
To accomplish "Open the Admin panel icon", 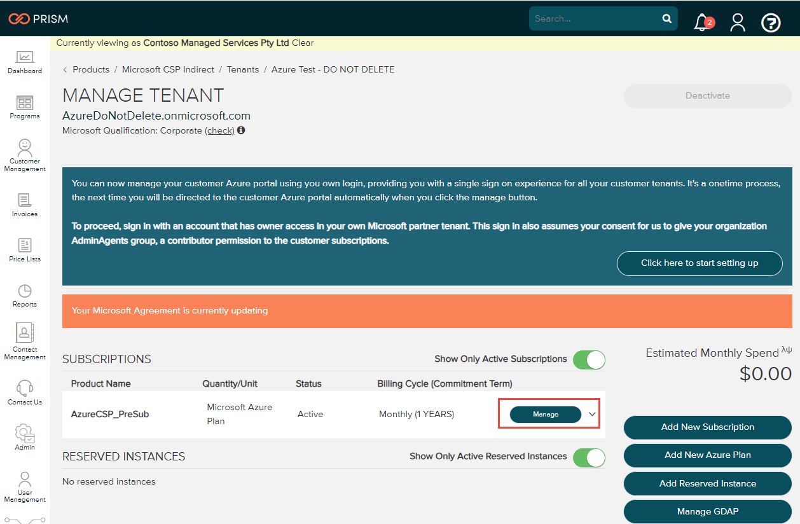I will click(24, 436).
